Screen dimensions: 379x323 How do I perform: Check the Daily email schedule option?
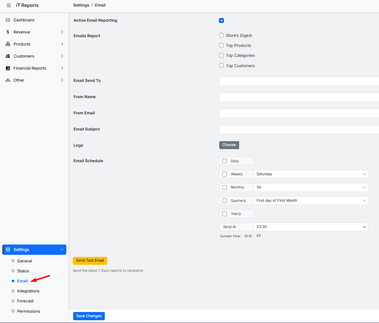[225, 161]
